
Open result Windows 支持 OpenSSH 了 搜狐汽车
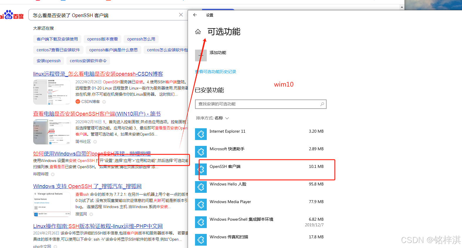click(x=87, y=186)
